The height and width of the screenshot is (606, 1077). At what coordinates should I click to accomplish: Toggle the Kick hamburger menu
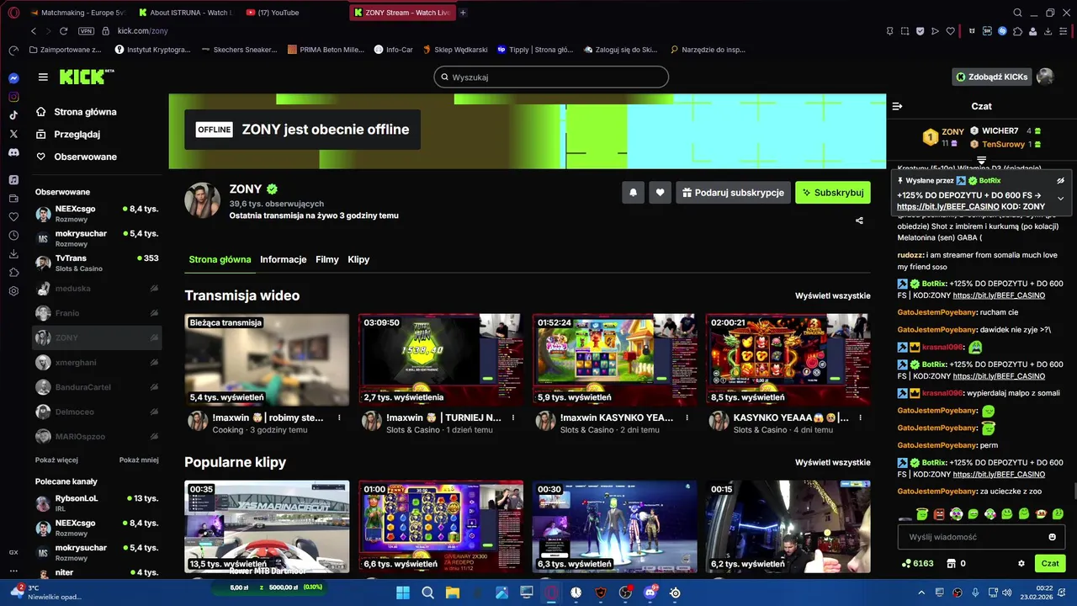pos(43,77)
